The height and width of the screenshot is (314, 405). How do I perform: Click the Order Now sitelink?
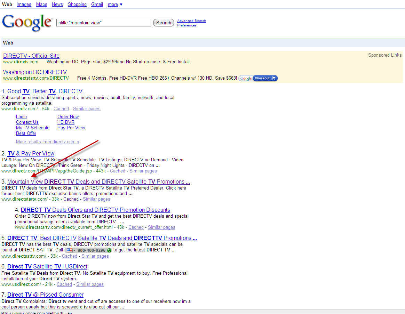(68, 117)
